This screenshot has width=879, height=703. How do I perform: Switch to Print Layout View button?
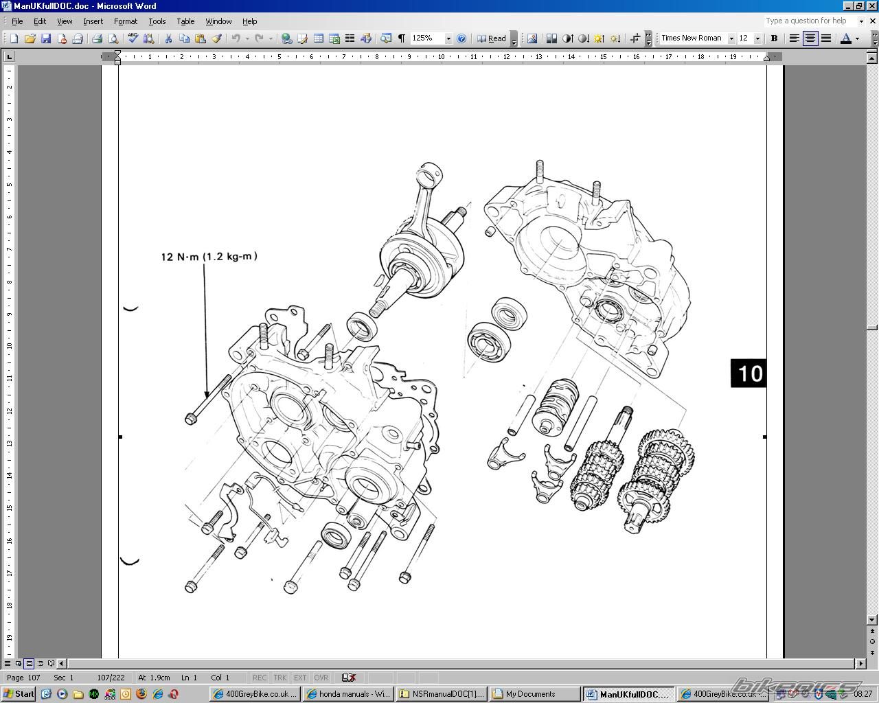(x=29, y=664)
